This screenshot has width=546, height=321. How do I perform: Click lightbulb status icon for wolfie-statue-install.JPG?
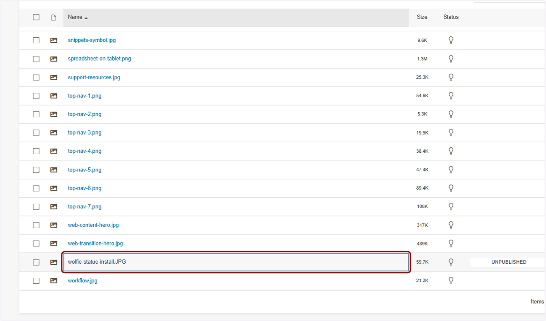451,262
